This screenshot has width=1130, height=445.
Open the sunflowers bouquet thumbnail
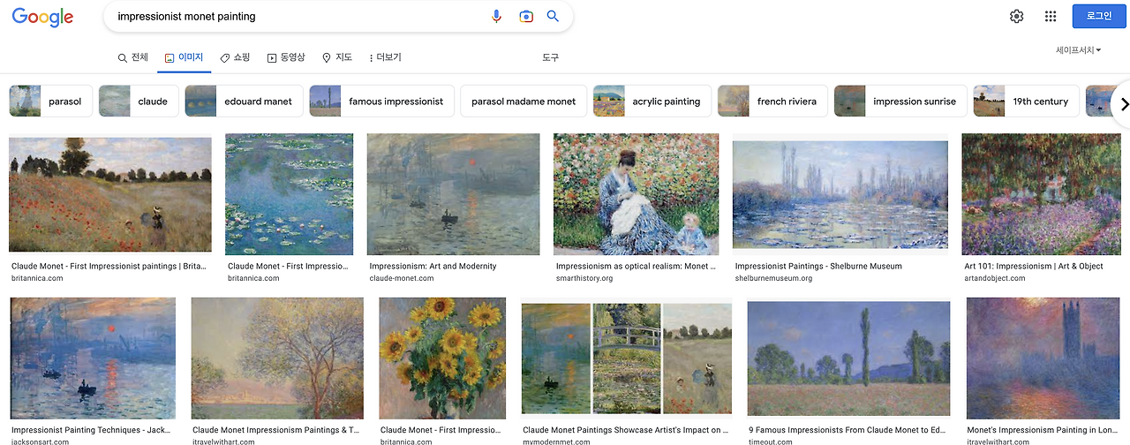(x=442, y=358)
